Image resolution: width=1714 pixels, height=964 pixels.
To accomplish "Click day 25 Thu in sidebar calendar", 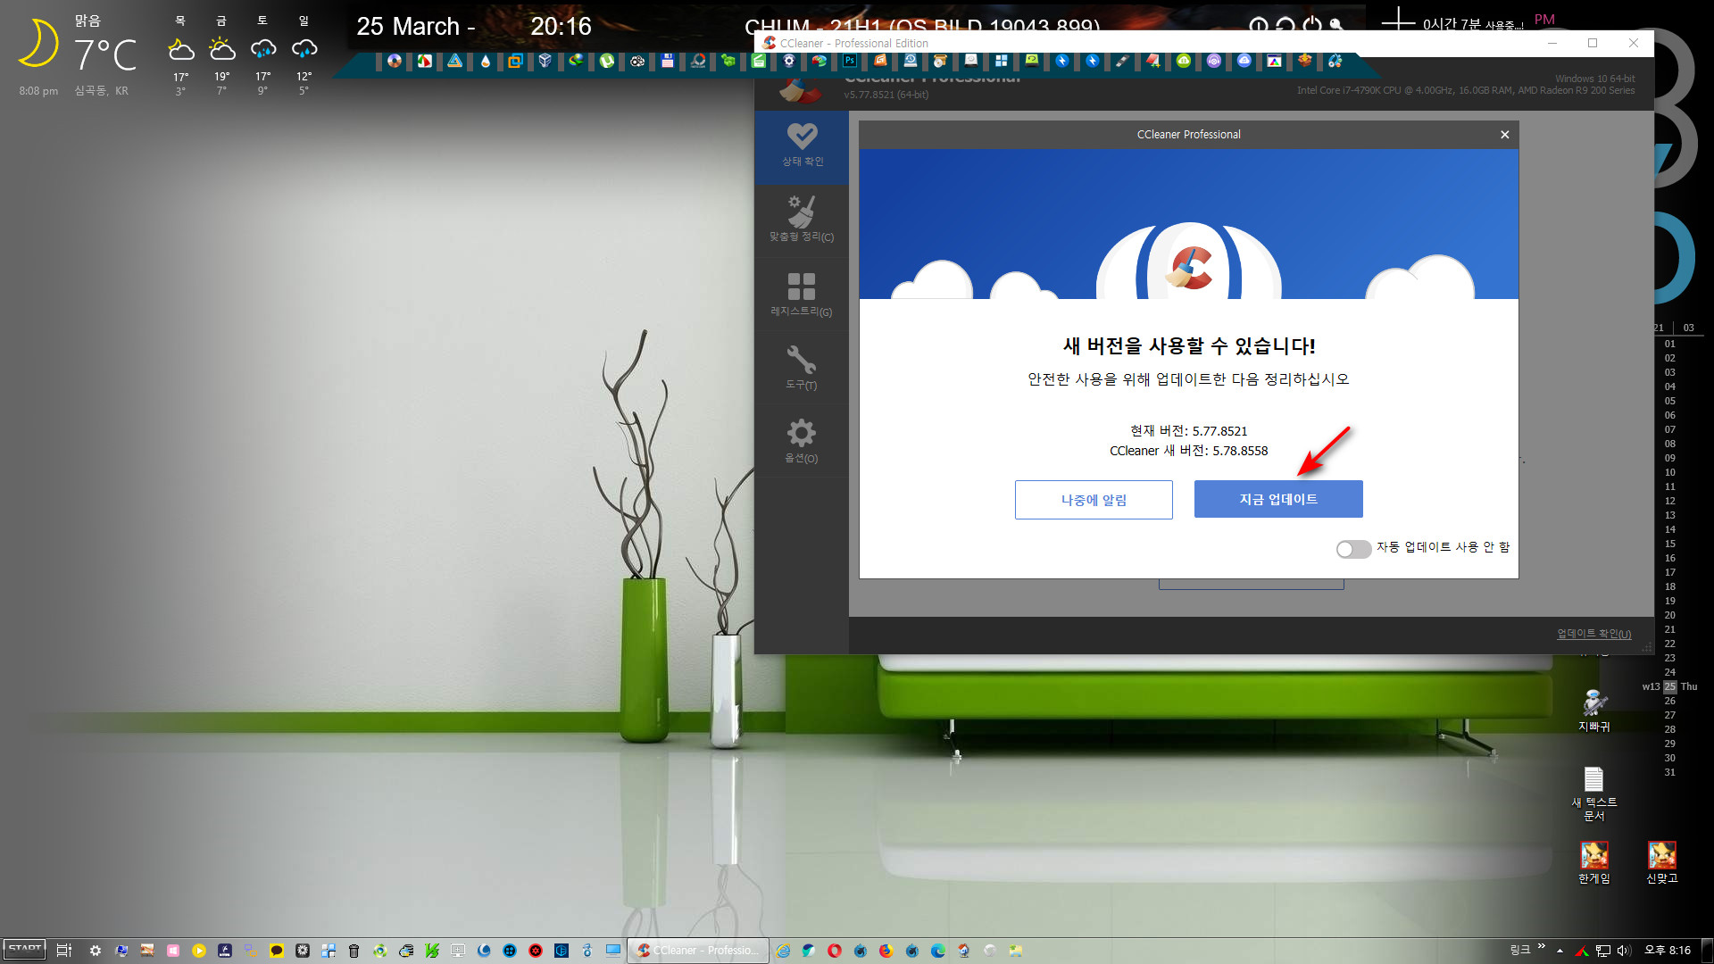I will (x=1670, y=686).
